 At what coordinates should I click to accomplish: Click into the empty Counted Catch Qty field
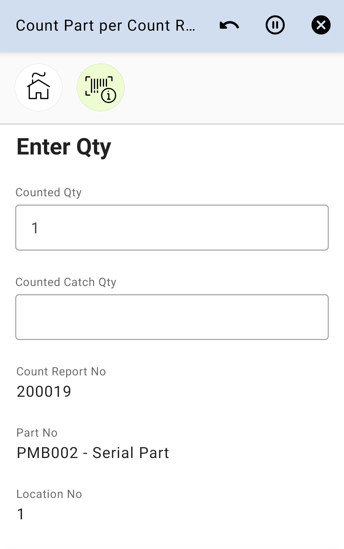[172, 317]
